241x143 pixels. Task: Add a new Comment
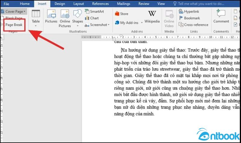pos(221,16)
